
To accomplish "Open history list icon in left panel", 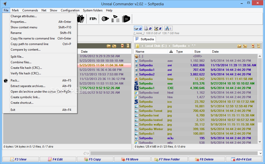I will tap(128, 46).
